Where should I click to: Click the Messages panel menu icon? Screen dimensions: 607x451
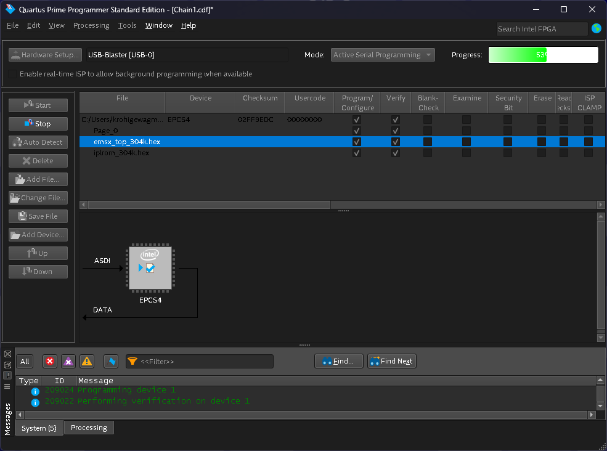point(7,386)
